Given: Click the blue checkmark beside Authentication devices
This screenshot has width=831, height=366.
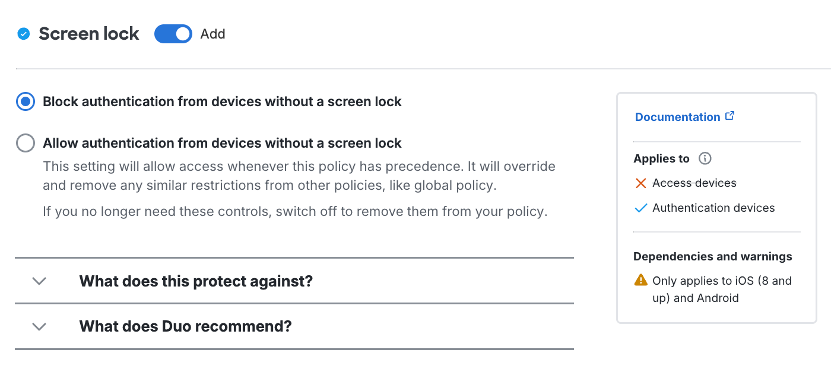Looking at the screenshot, I should [640, 208].
